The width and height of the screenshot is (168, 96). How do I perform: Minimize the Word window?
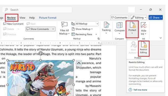[x=141, y=10]
